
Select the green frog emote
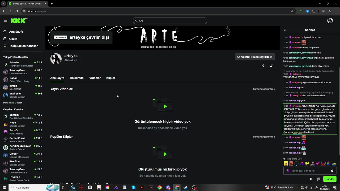click(334, 164)
